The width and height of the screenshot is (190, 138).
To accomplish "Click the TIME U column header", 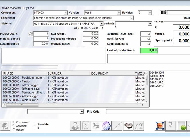I will [139, 73].
